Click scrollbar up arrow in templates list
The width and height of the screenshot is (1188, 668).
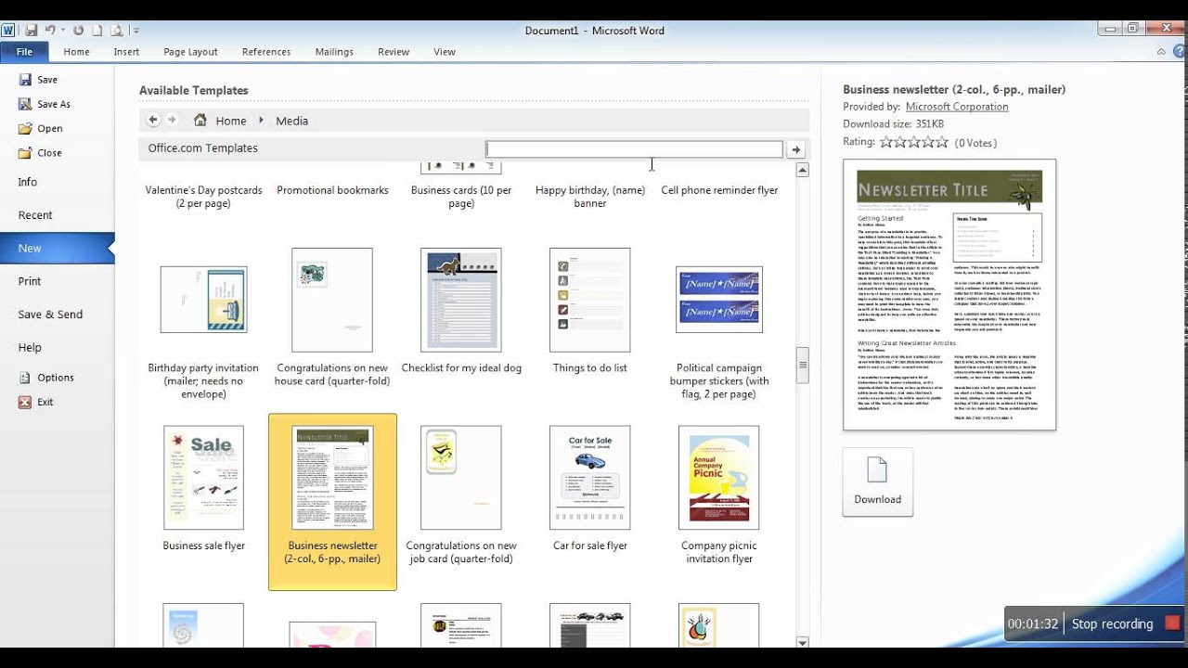(803, 170)
